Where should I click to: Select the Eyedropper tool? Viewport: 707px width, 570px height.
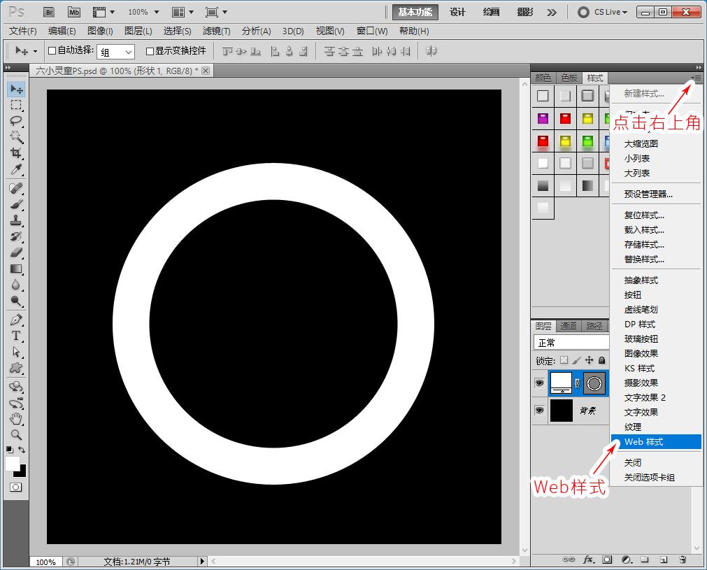16,170
